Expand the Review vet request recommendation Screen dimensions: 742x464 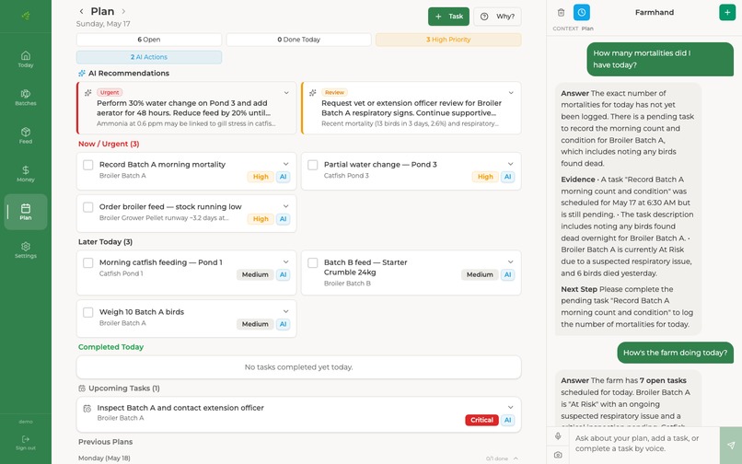point(511,93)
